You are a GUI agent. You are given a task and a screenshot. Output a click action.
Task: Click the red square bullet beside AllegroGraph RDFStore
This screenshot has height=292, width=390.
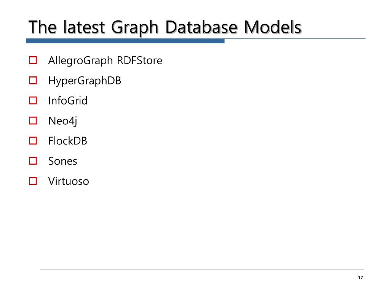(33, 60)
